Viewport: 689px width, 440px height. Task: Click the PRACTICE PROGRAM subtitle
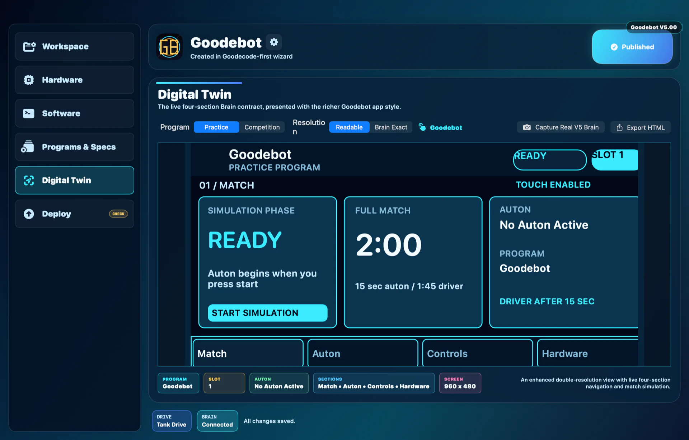275,168
